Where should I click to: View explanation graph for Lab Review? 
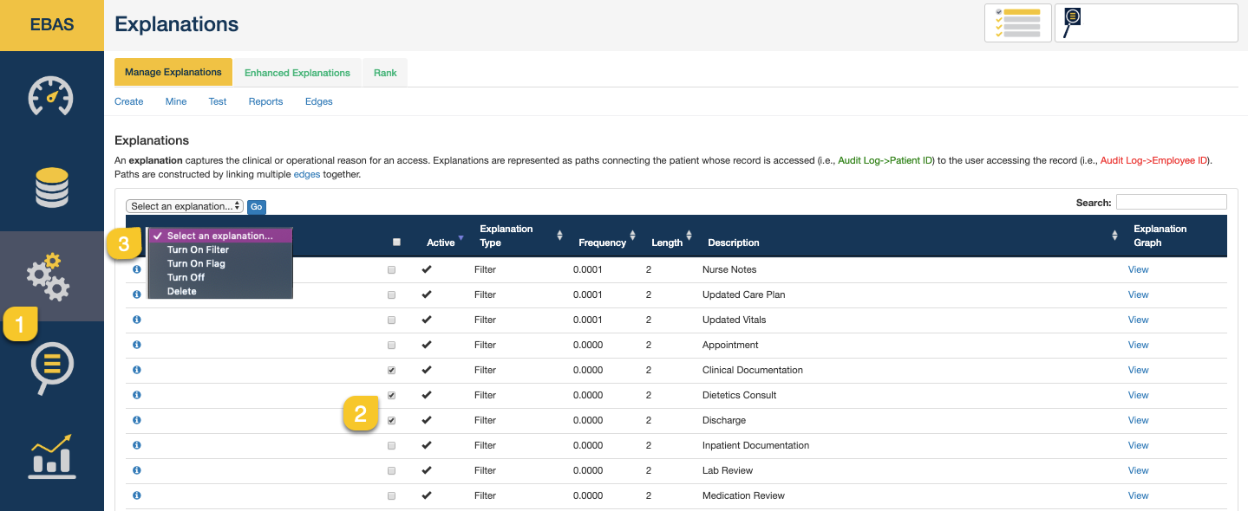pos(1138,470)
